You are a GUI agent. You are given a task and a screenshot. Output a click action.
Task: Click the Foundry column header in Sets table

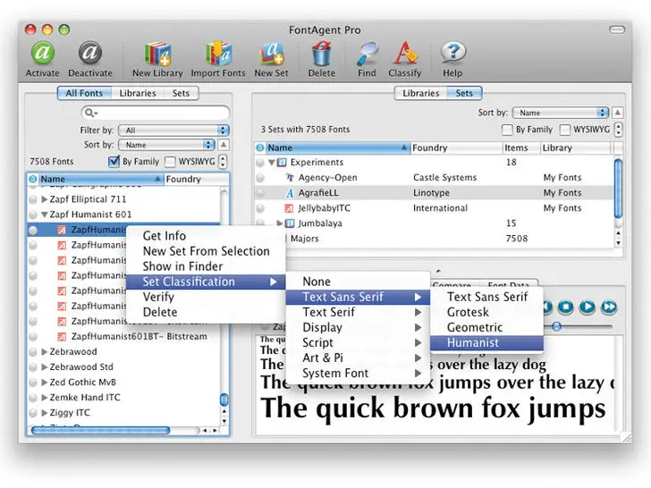tap(456, 147)
